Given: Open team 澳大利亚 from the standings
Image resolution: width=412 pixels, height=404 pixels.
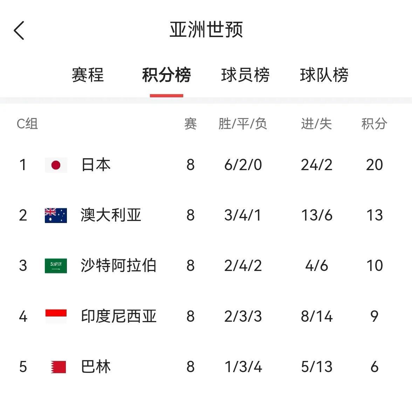Looking at the screenshot, I should pos(111,215).
